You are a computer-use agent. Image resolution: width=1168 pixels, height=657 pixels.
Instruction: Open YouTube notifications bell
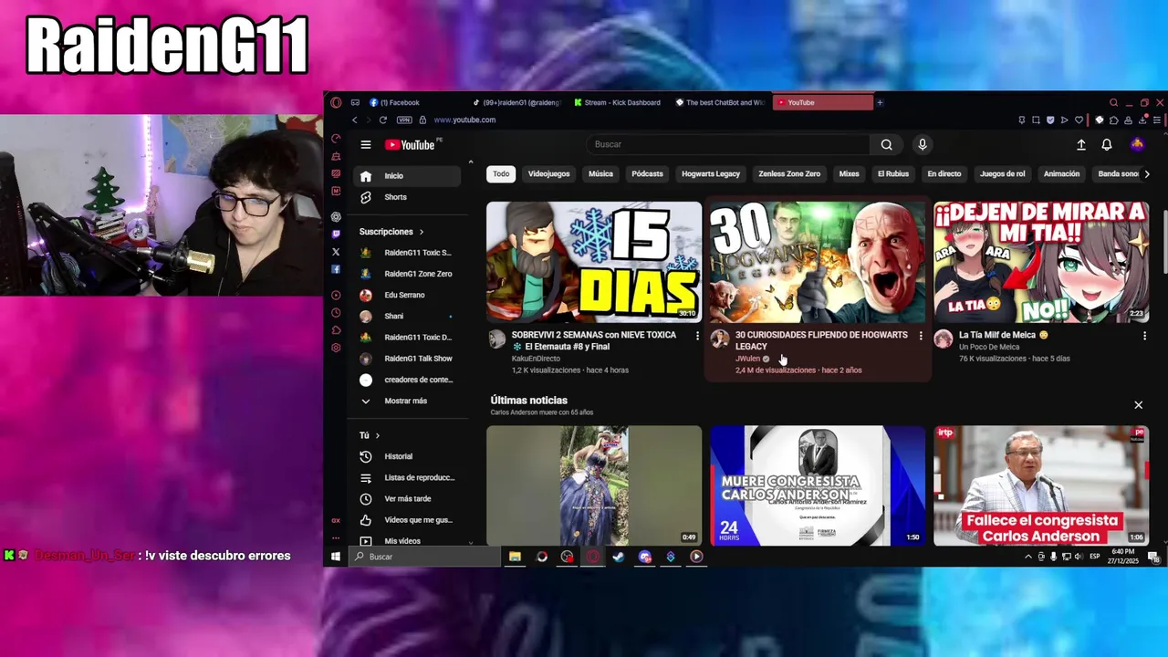click(1107, 145)
